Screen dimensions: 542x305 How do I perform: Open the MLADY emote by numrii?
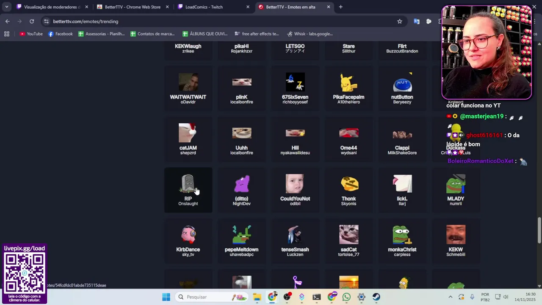pyautogui.click(x=456, y=190)
